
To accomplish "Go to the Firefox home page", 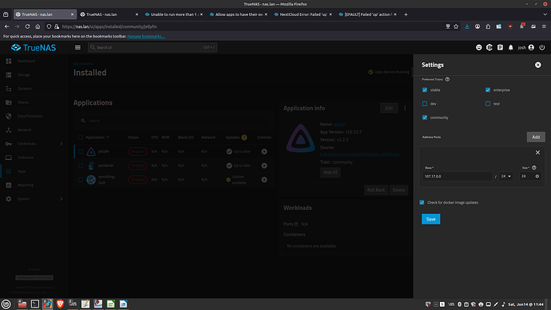I will pos(38,26).
